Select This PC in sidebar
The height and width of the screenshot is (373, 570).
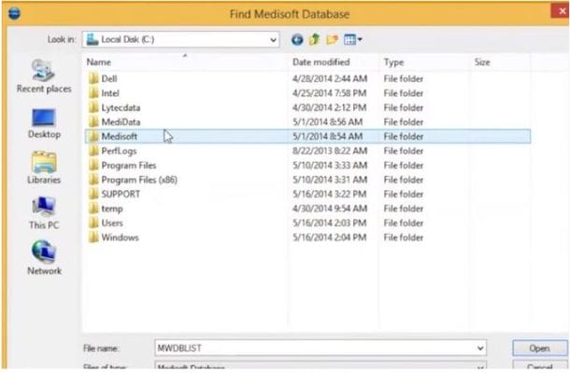click(44, 213)
